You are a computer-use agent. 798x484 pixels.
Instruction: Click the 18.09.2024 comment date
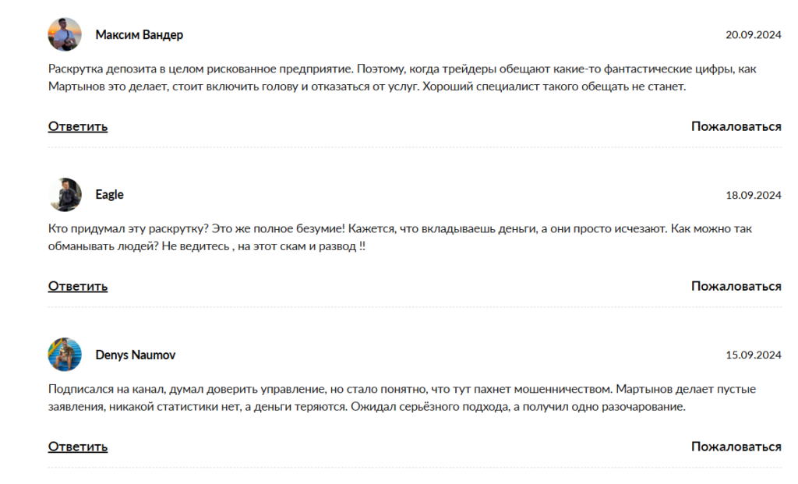(x=753, y=195)
